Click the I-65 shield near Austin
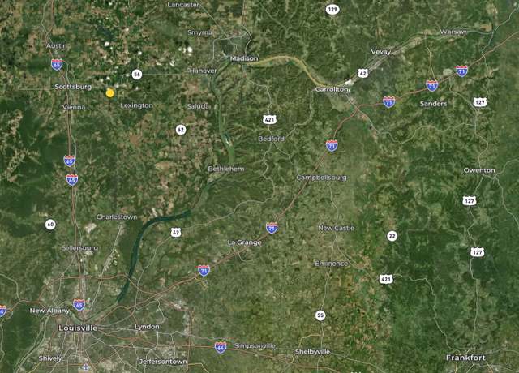The width and height of the screenshot is (519, 373). (57, 65)
